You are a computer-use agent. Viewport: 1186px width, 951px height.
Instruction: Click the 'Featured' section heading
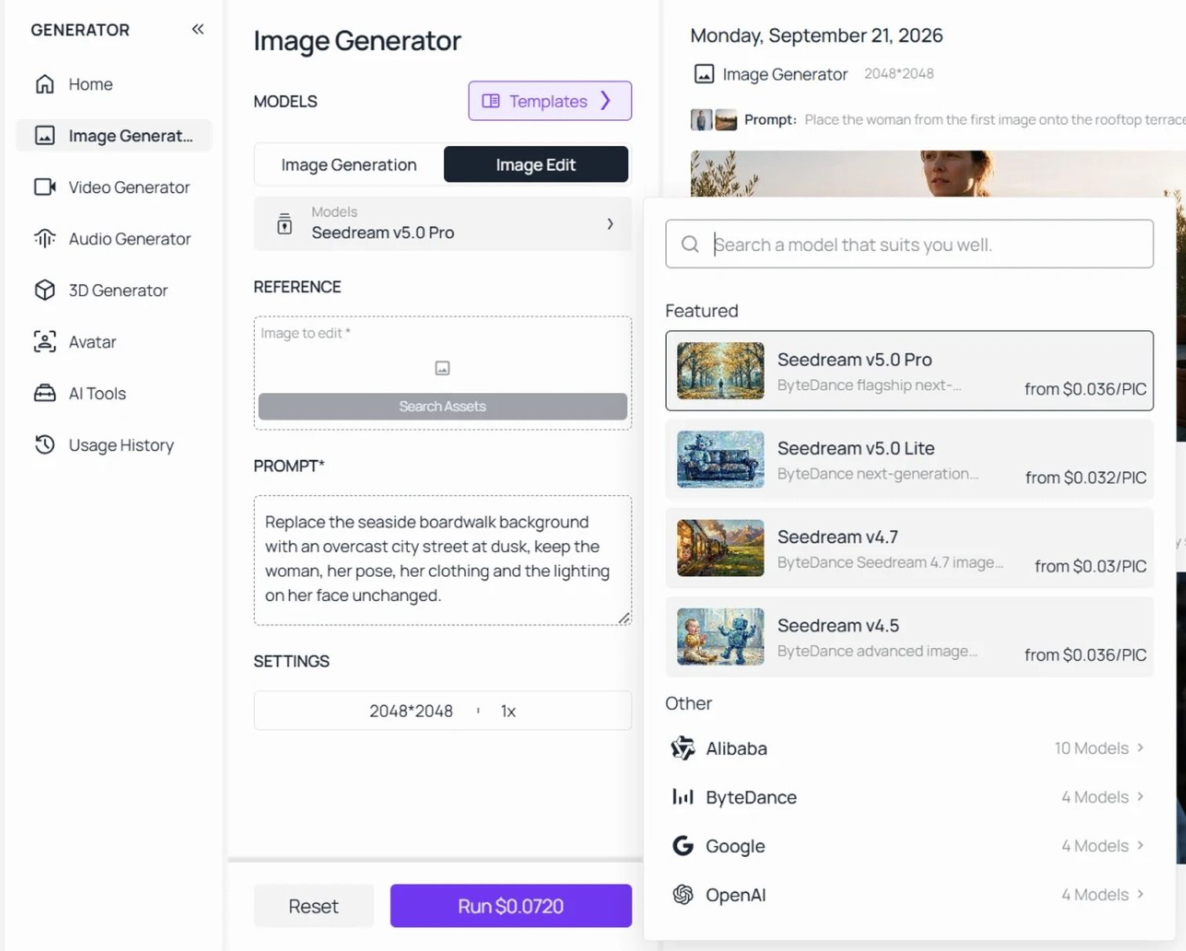(701, 311)
